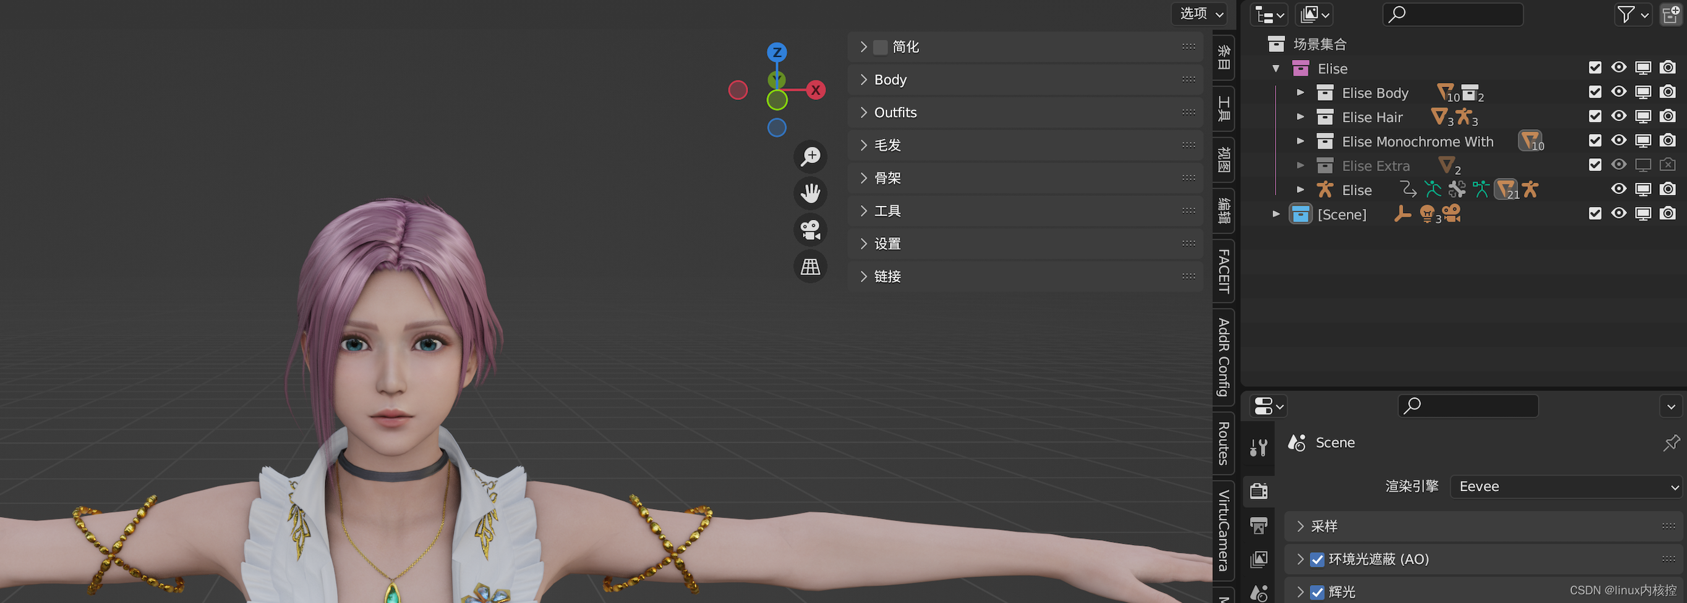Click the [Scene] empty axes icon
The height and width of the screenshot is (603, 1687).
[x=1402, y=214]
